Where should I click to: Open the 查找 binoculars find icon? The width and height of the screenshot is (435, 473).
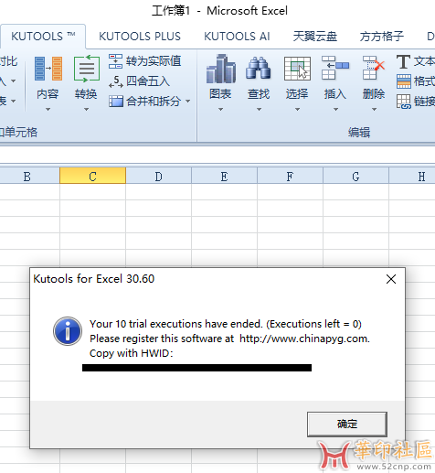pyautogui.click(x=259, y=69)
